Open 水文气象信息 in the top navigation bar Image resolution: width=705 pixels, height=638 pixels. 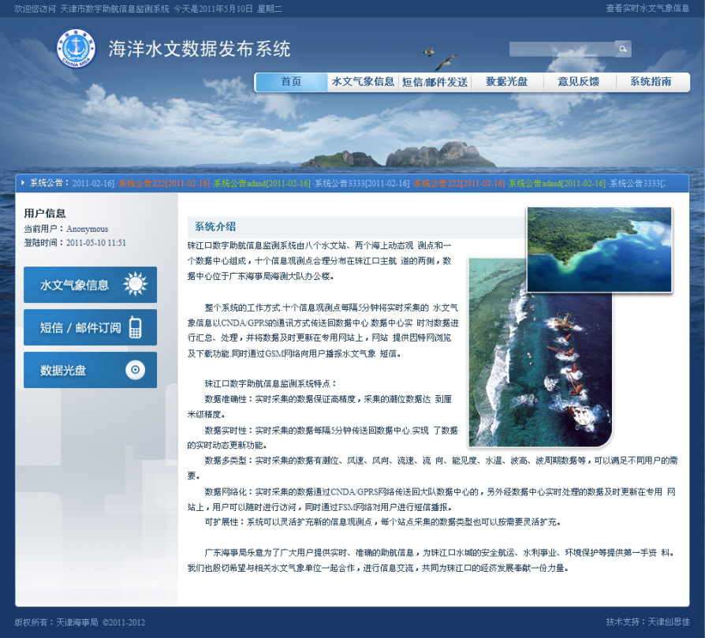[363, 82]
